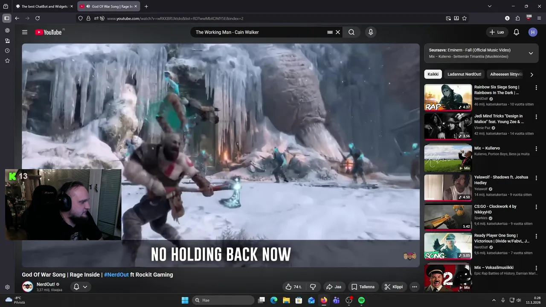Open subscription notification bell dropdown
546x307 pixels.
80,287
